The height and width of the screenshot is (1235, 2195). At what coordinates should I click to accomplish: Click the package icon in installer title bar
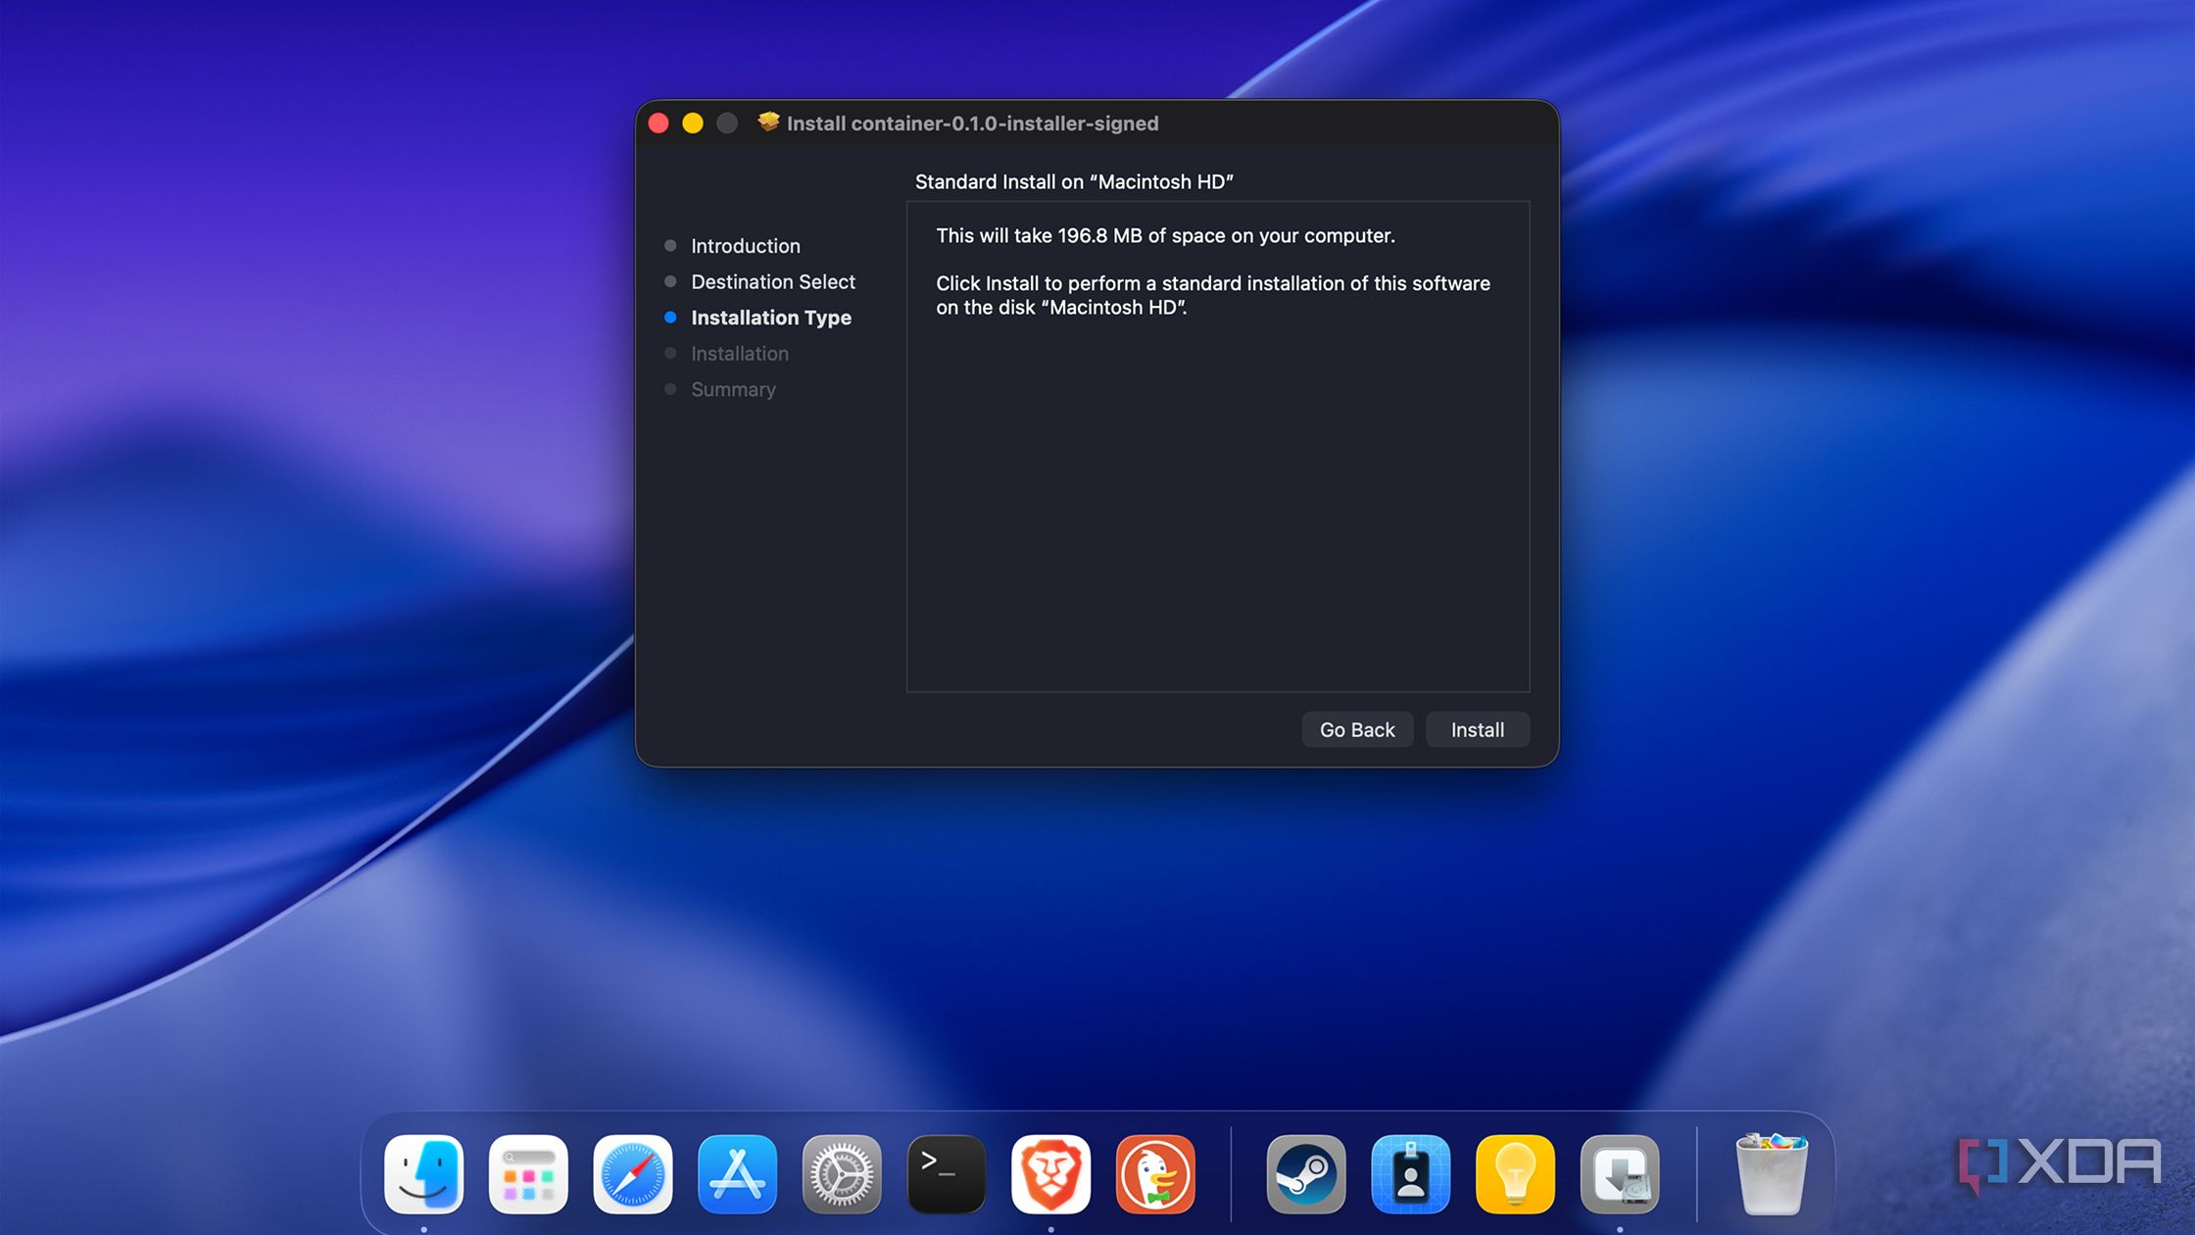tap(768, 122)
